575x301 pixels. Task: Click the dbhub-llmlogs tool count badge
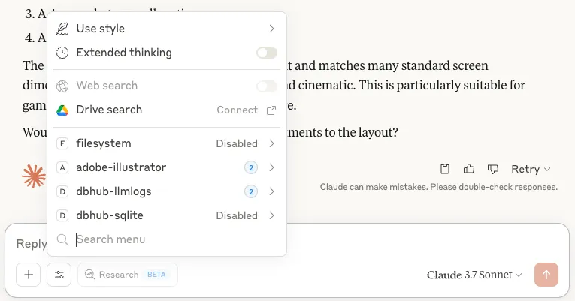(x=251, y=191)
